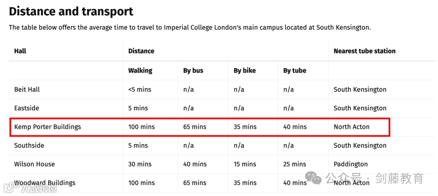The height and width of the screenshot is (196, 438).
Task: Select the Beit Hall row label
Action: (27, 89)
